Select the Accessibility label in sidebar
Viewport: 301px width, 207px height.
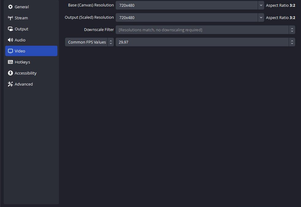tap(25, 73)
